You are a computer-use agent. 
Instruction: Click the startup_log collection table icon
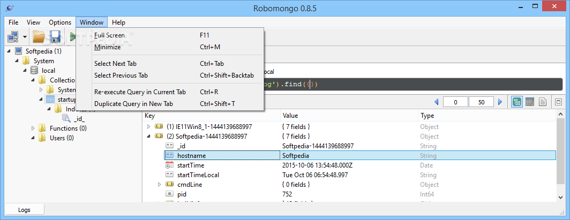[50, 99]
